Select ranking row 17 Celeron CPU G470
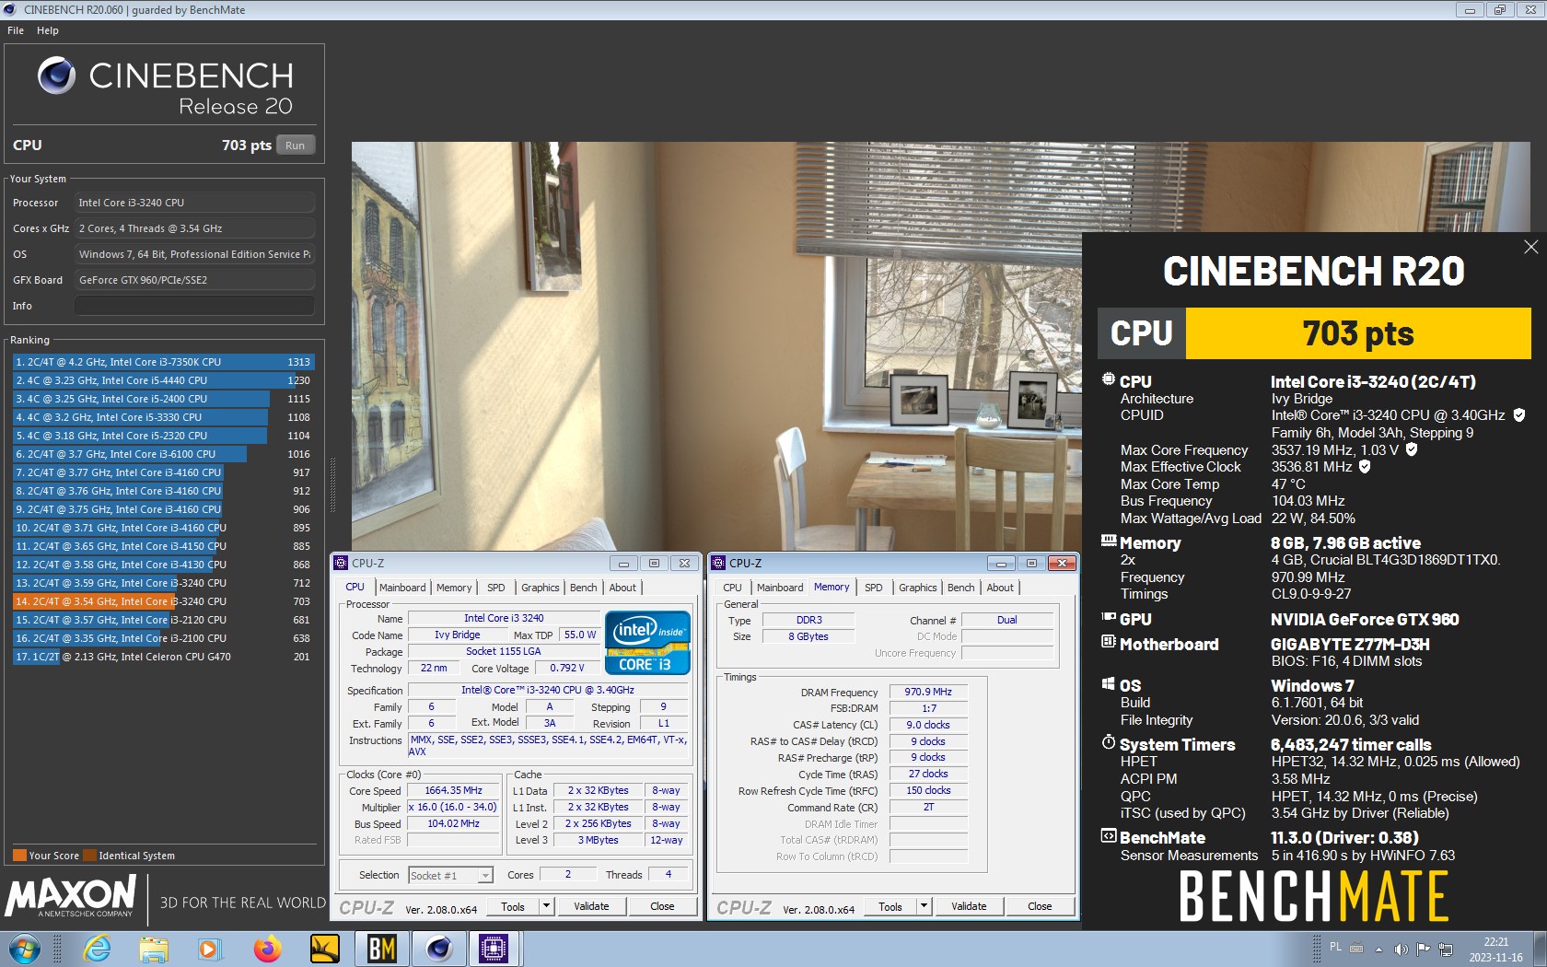1547x967 pixels. (x=163, y=657)
